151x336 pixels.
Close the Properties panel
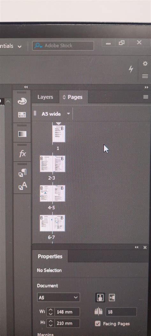tap(145, 247)
